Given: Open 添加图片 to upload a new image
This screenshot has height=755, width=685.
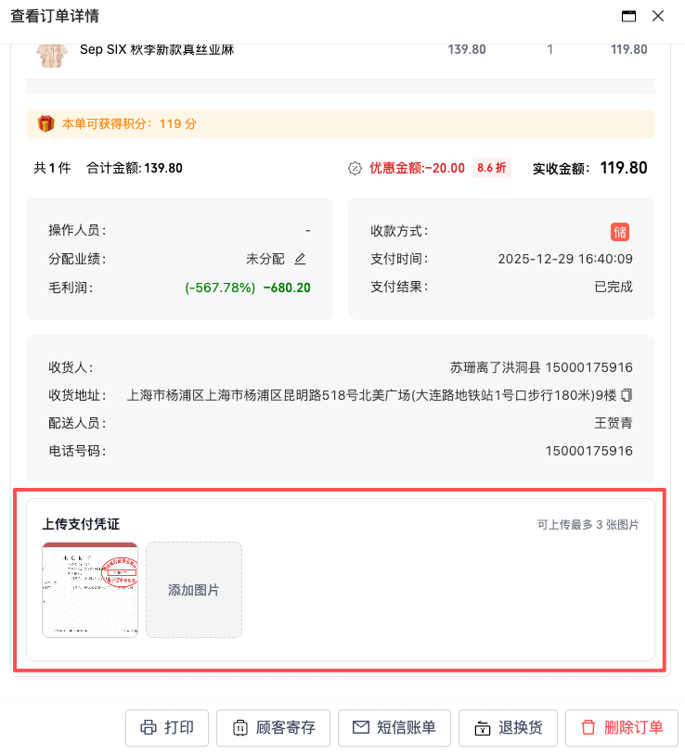Looking at the screenshot, I should 193,590.
